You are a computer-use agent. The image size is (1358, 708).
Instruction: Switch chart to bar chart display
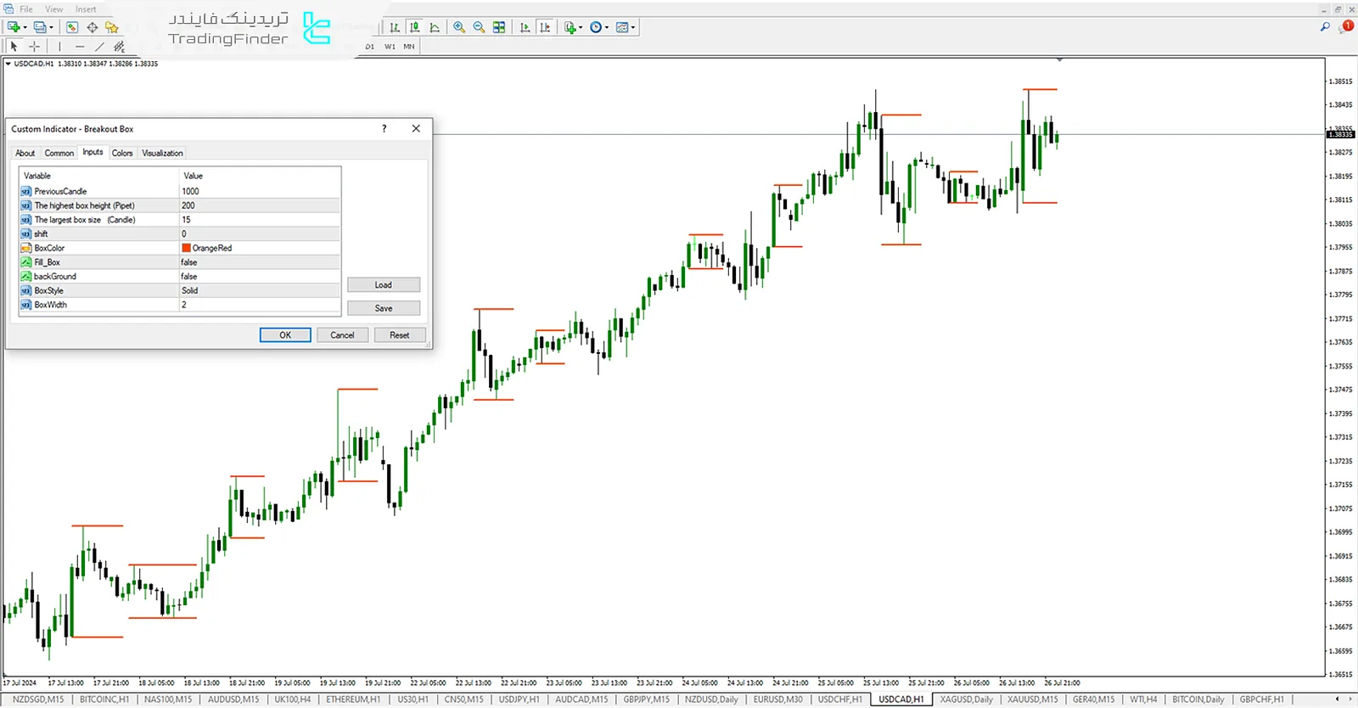point(395,27)
